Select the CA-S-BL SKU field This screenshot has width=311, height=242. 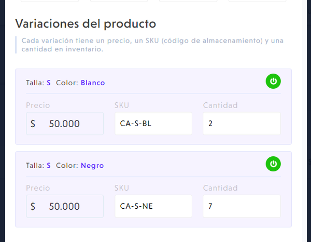(153, 124)
